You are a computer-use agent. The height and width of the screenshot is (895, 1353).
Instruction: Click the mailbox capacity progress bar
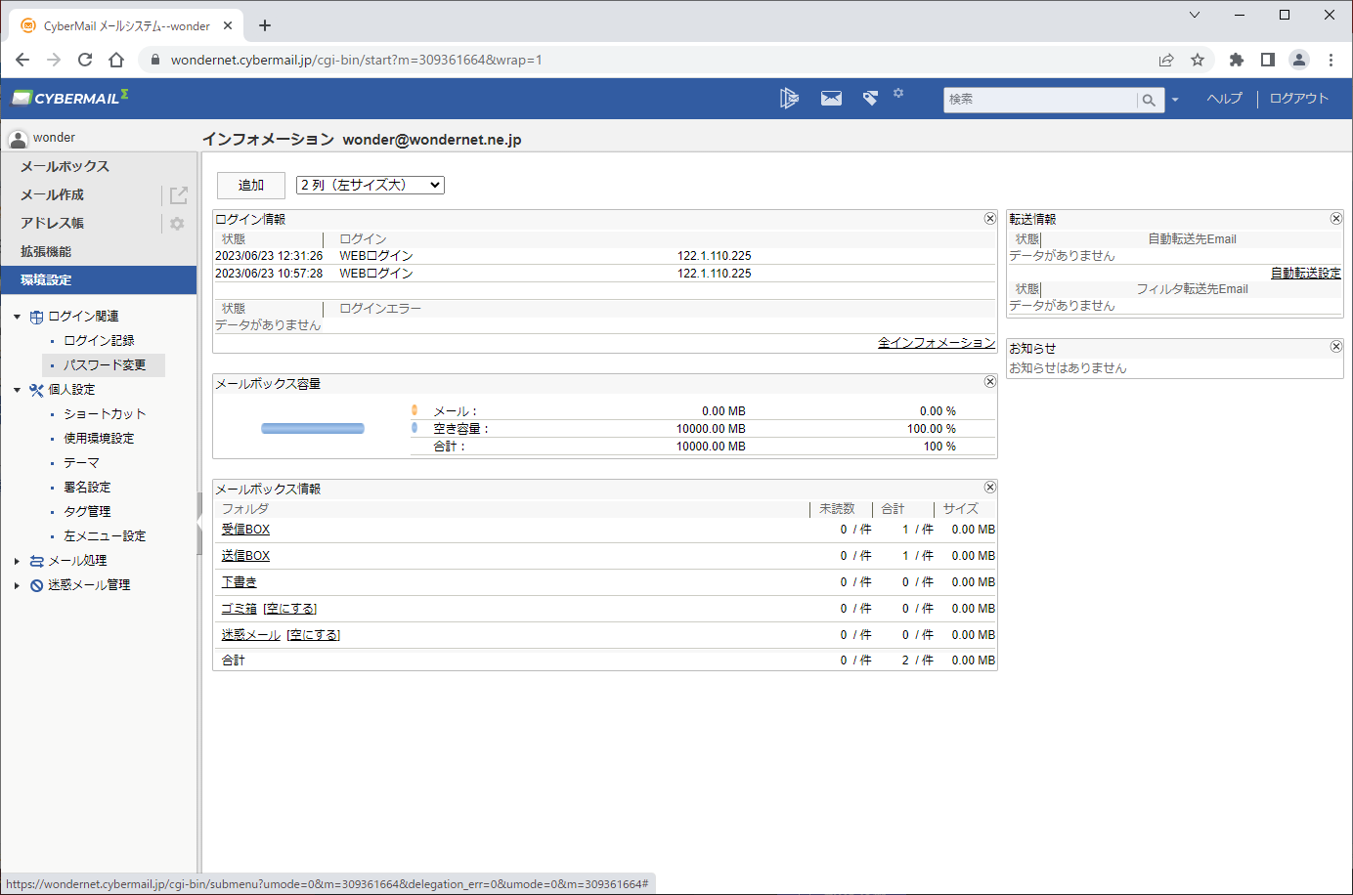tap(313, 428)
